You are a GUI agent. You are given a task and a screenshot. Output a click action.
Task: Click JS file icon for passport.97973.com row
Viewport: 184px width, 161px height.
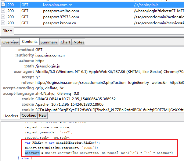pos(3,17)
